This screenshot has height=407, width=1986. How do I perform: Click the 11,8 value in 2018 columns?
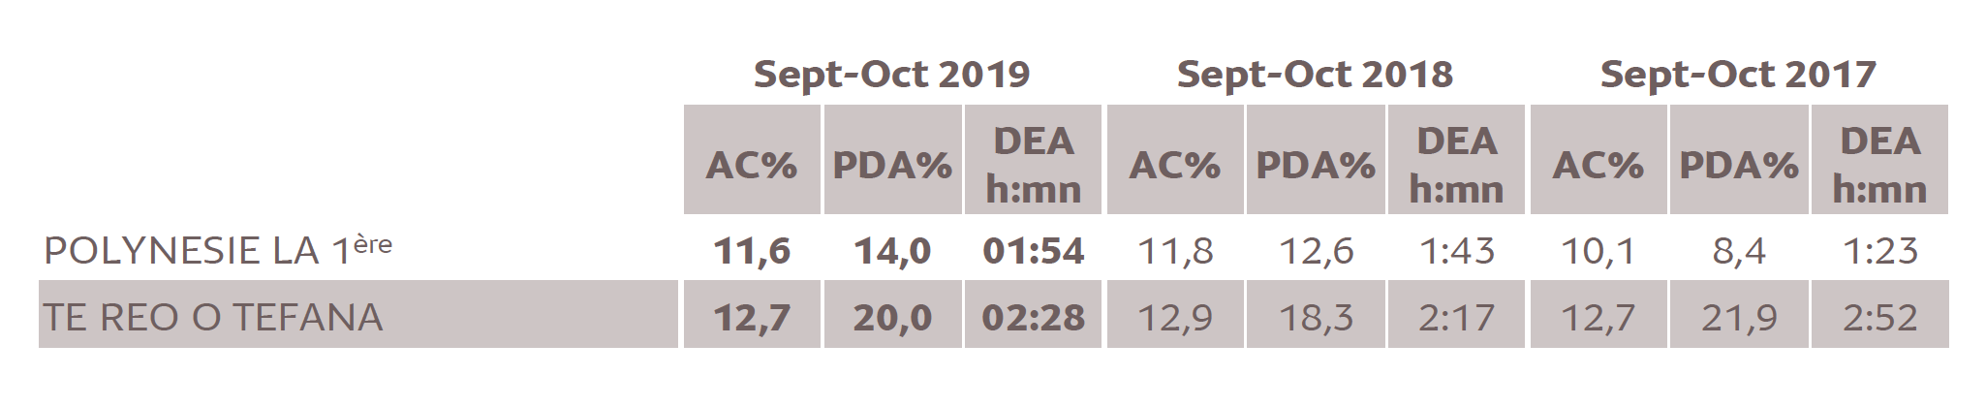point(1175,252)
